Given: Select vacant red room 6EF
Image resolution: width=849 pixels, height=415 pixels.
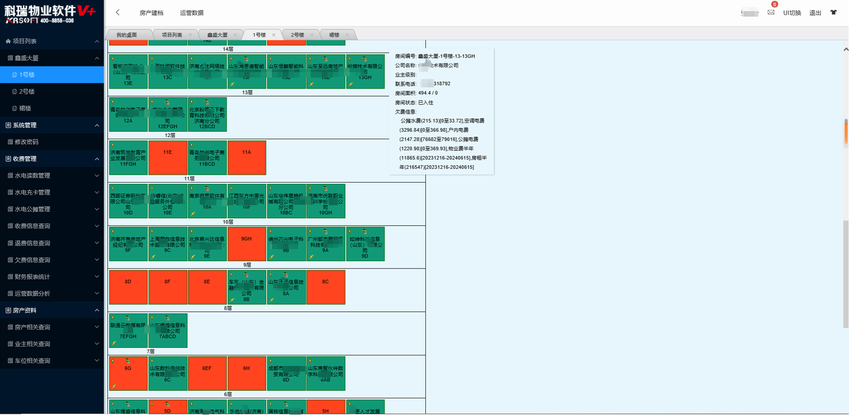Looking at the screenshot, I should 207,373.
